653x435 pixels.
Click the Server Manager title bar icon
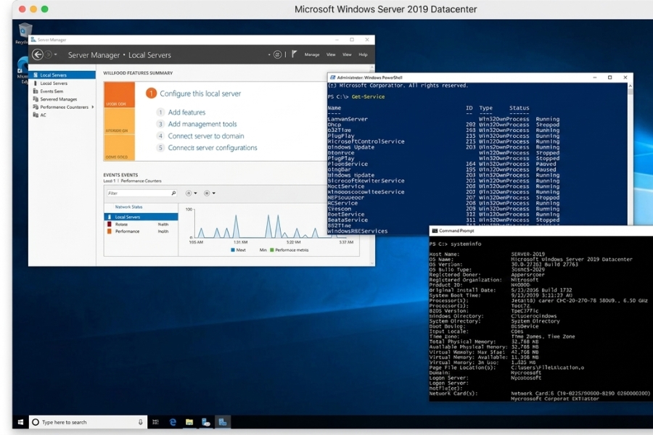[33, 40]
